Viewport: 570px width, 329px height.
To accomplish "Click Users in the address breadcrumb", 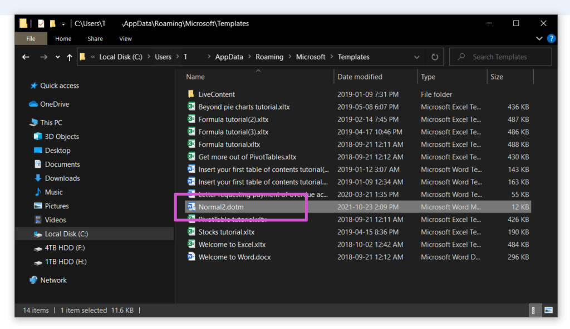I will pos(163,57).
